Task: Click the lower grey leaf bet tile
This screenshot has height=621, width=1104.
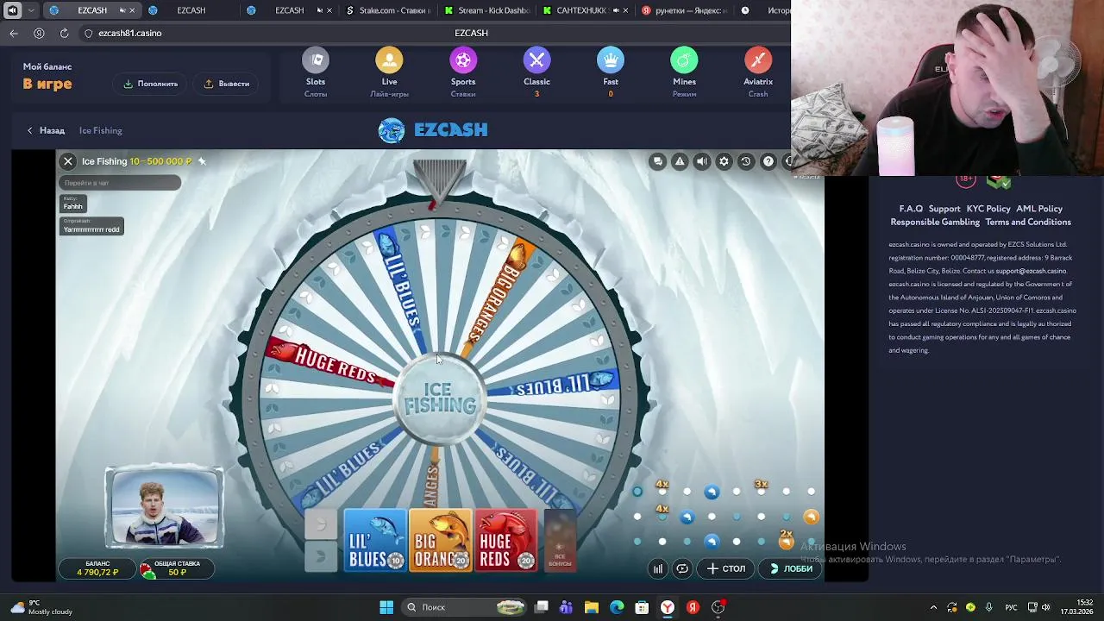Action: point(321,556)
